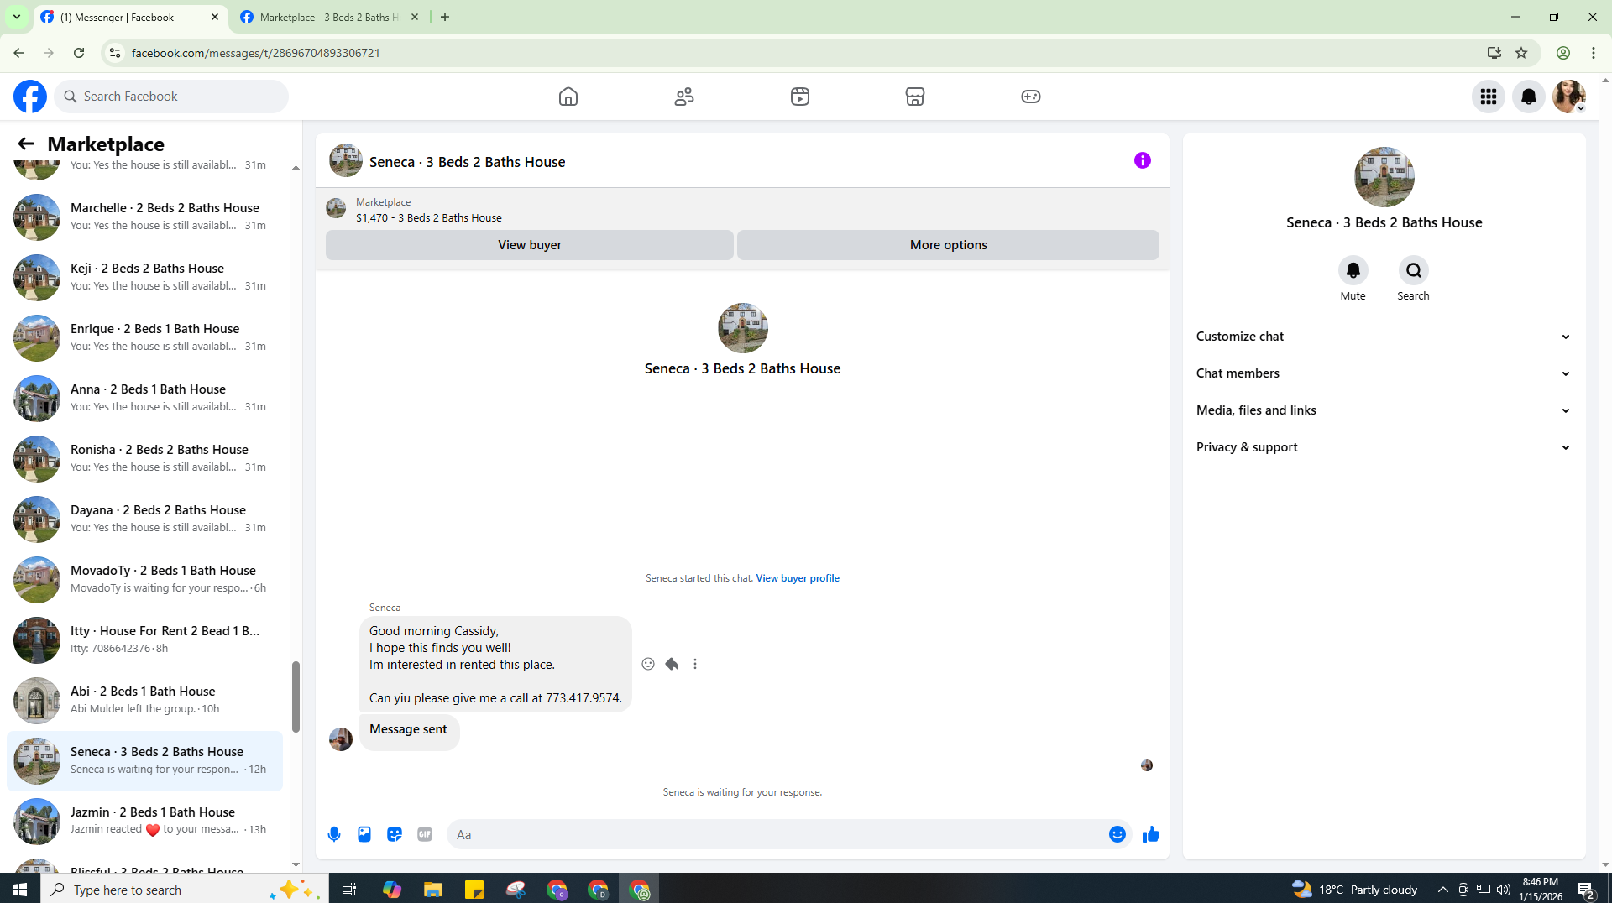Open the Facebook menu grid icon

(x=1489, y=97)
